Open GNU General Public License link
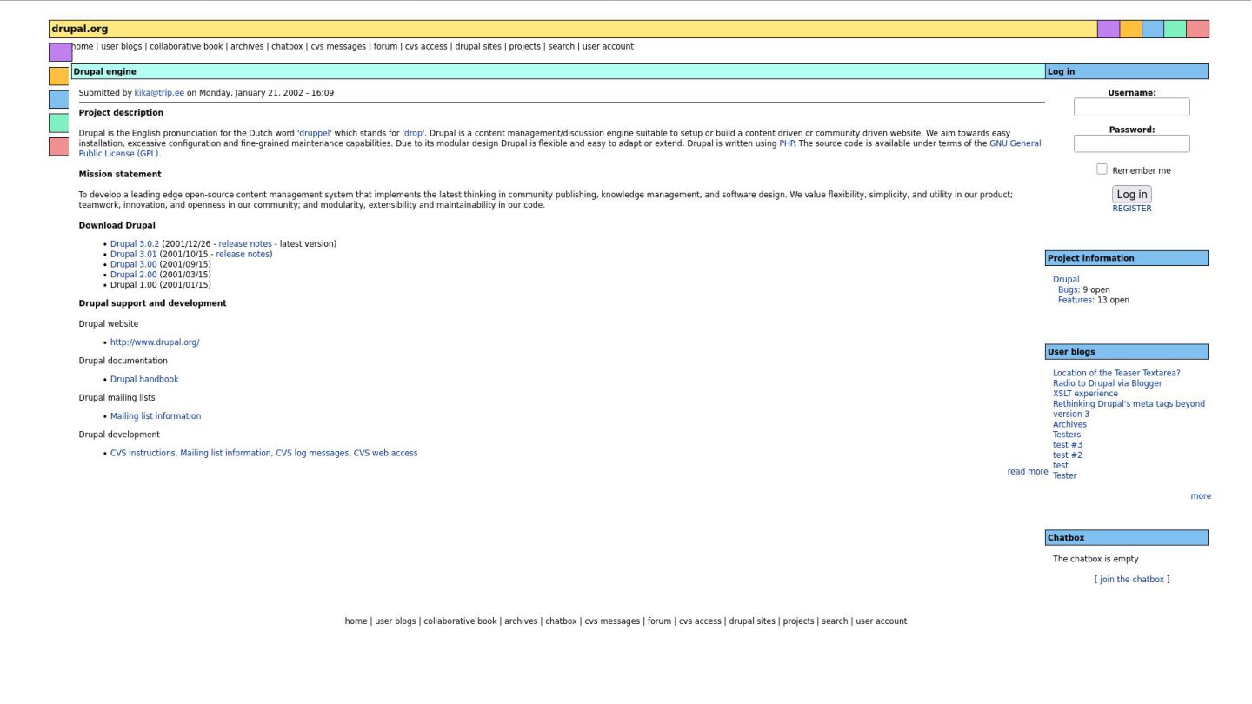This screenshot has height=704, width=1252. tap(1015, 143)
